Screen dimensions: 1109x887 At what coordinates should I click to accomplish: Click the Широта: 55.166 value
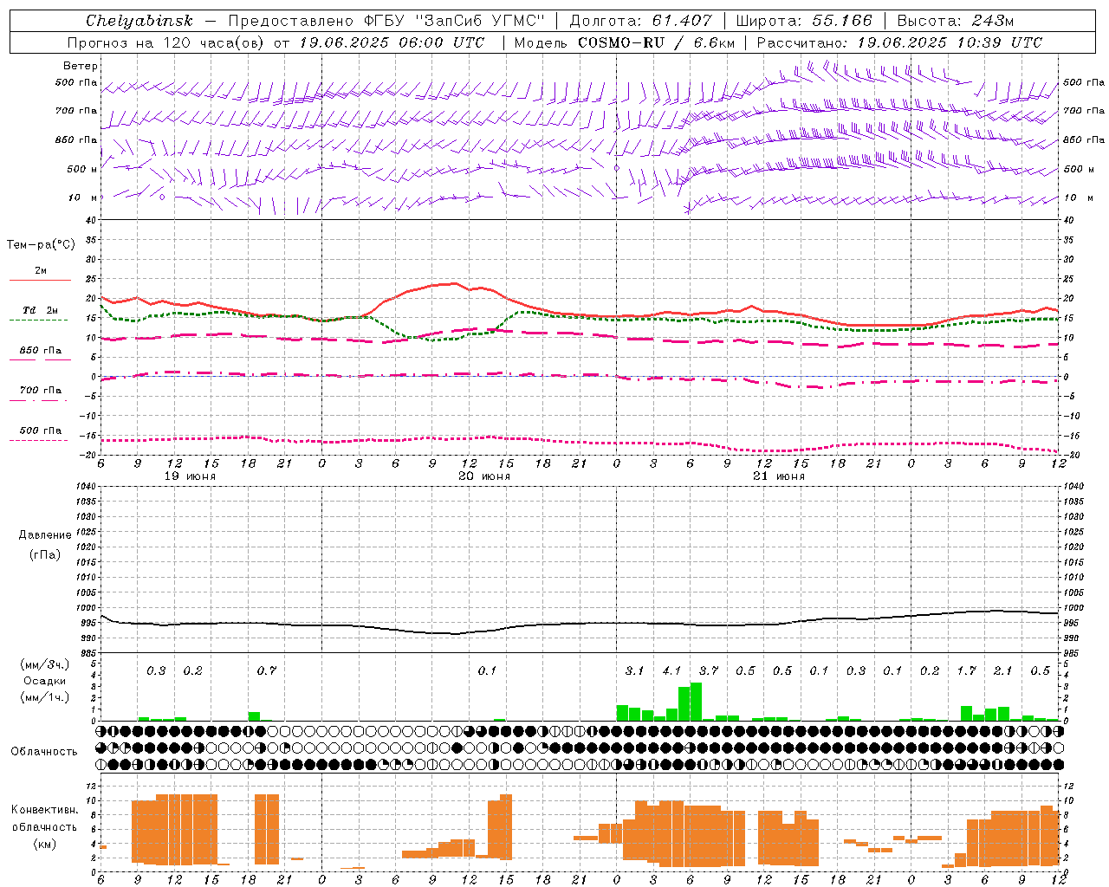804,21
